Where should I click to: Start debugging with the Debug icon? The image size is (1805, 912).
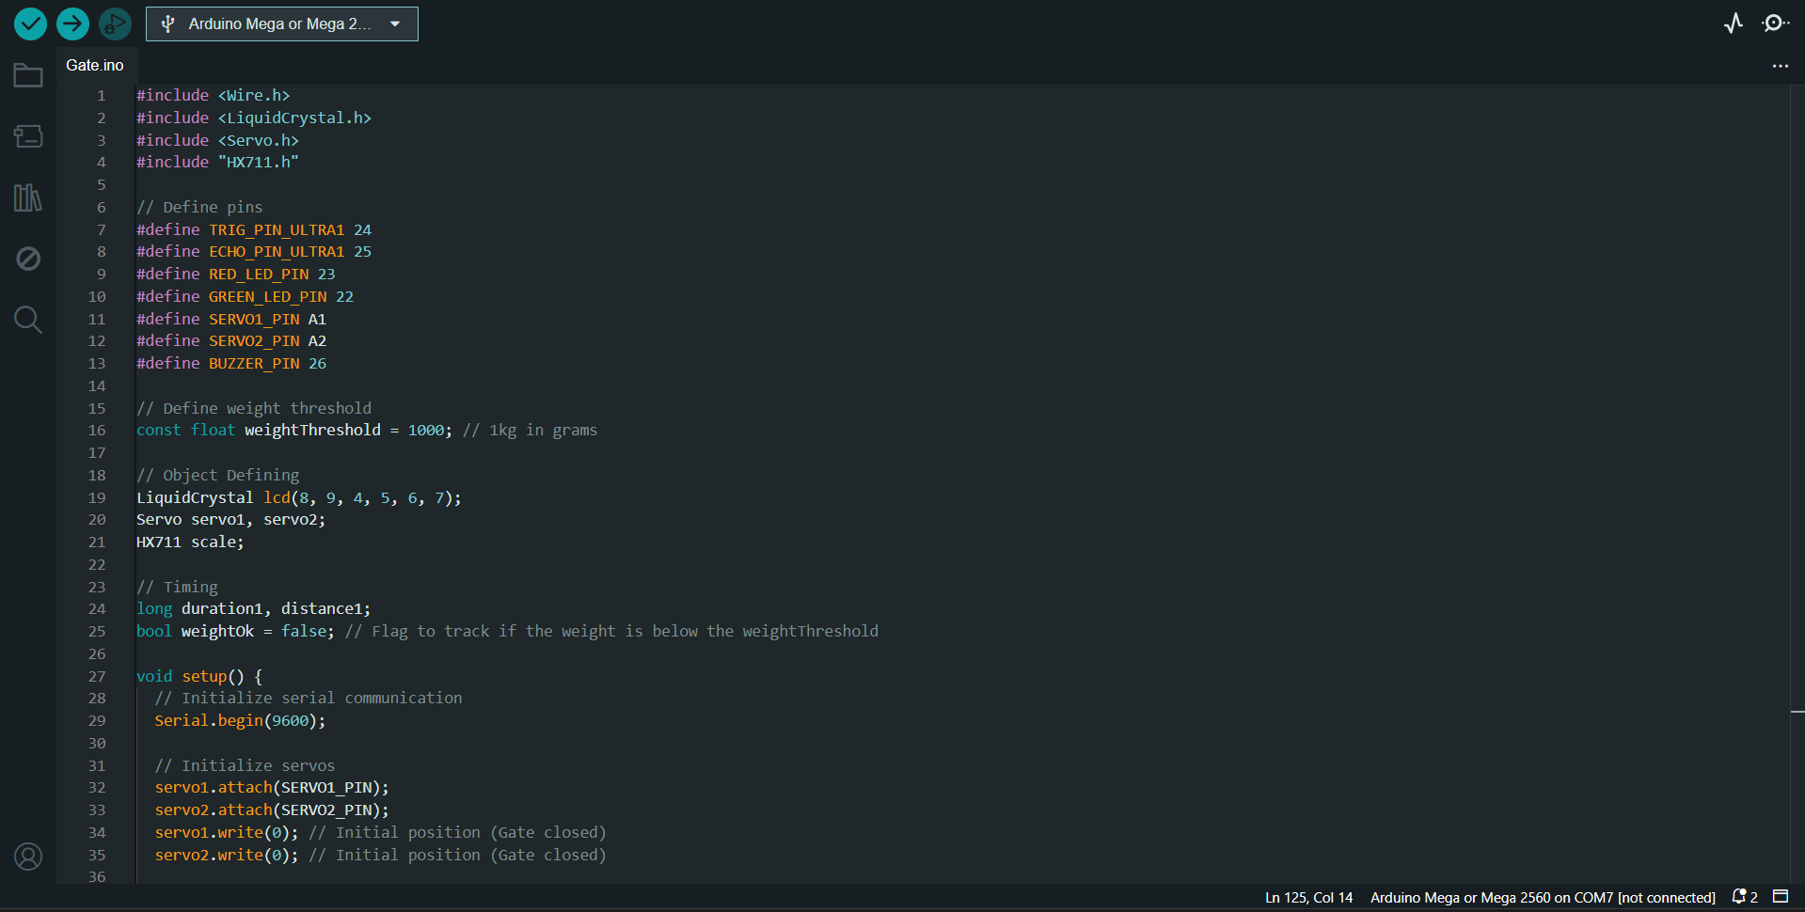(115, 24)
